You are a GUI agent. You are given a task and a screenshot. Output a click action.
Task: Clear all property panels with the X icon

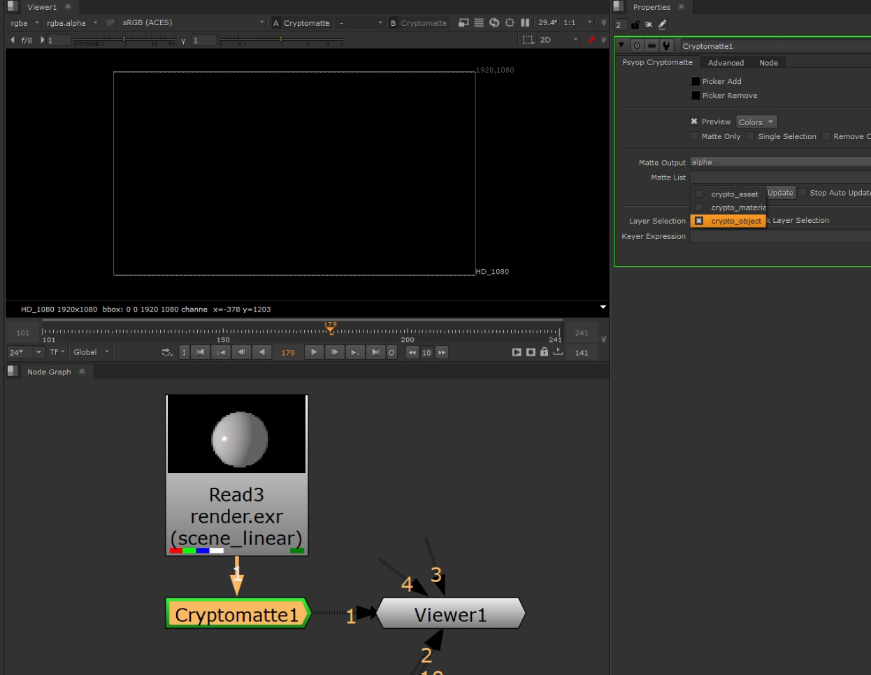[x=649, y=24]
